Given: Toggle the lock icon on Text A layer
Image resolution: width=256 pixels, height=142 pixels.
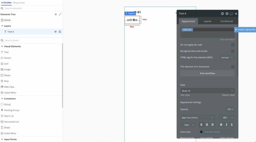Looking at the screenshot, I should click(60, 32).
